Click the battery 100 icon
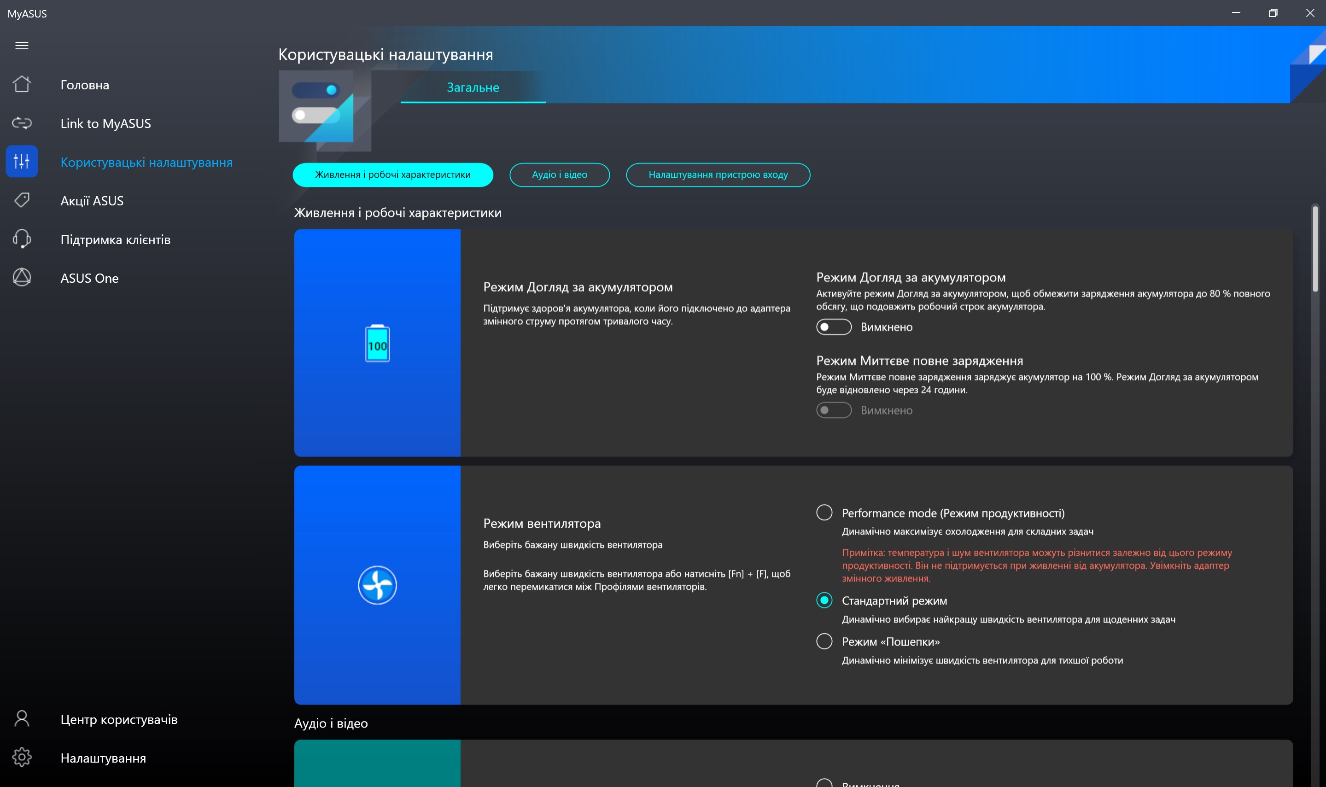The image size is (1326, 787). tap(377, 344)
